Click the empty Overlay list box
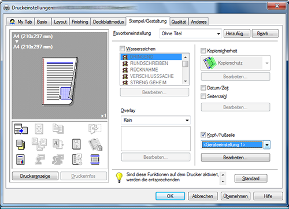This screenshot has height=209, width=289. (155, 139)
